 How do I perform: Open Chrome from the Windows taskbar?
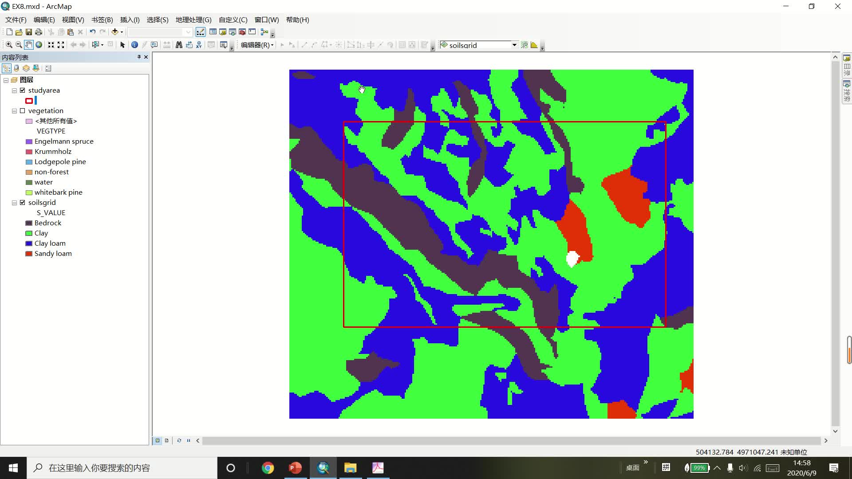[268, 468]
